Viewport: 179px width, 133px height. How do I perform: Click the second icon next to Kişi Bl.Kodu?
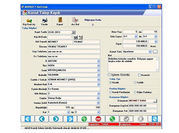tap(80, 37)
